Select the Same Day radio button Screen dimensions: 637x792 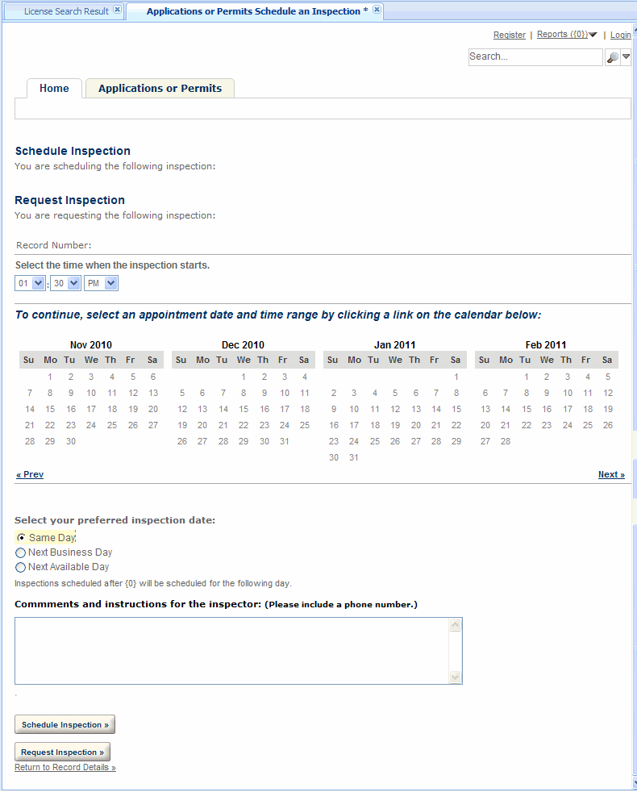[x=21, y=538]
